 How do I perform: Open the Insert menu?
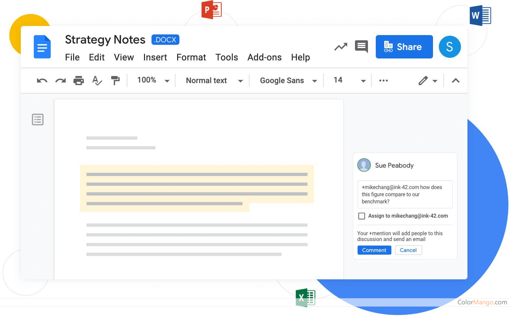click(155, 57)
